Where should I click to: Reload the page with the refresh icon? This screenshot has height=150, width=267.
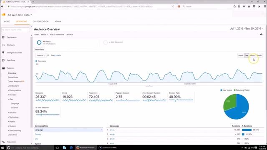click(173, 7)
